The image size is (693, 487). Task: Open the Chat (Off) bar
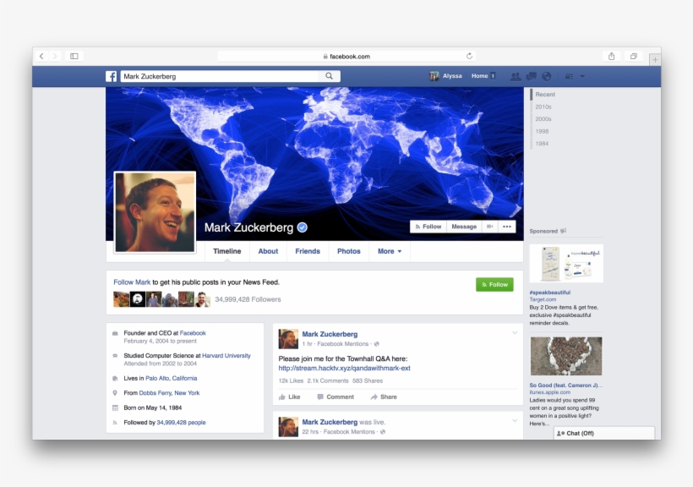(604, 433)
